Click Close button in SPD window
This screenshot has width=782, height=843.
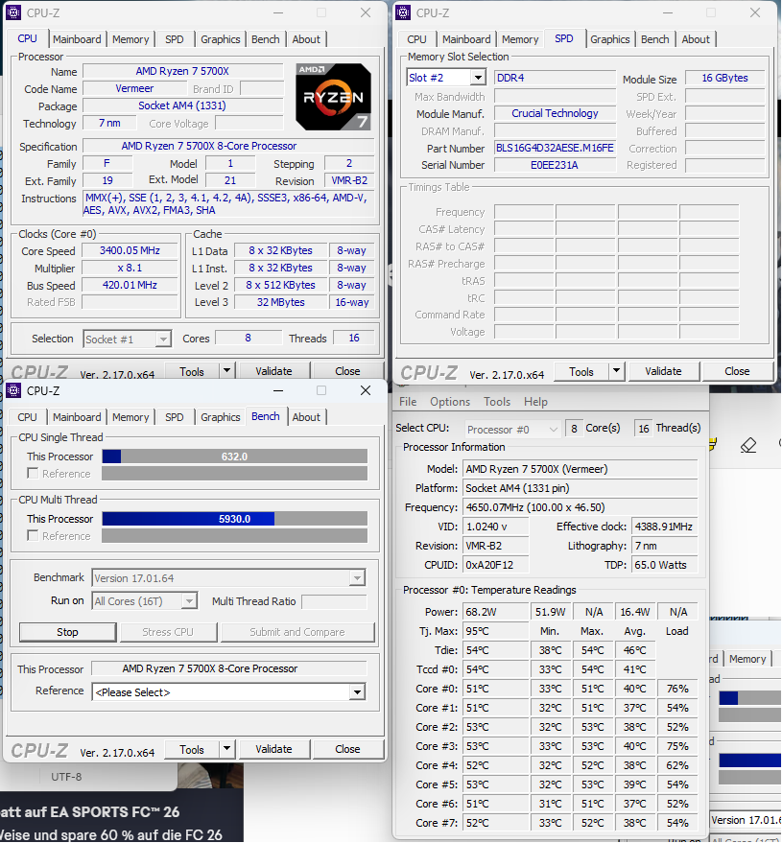(x=737, y=371)
